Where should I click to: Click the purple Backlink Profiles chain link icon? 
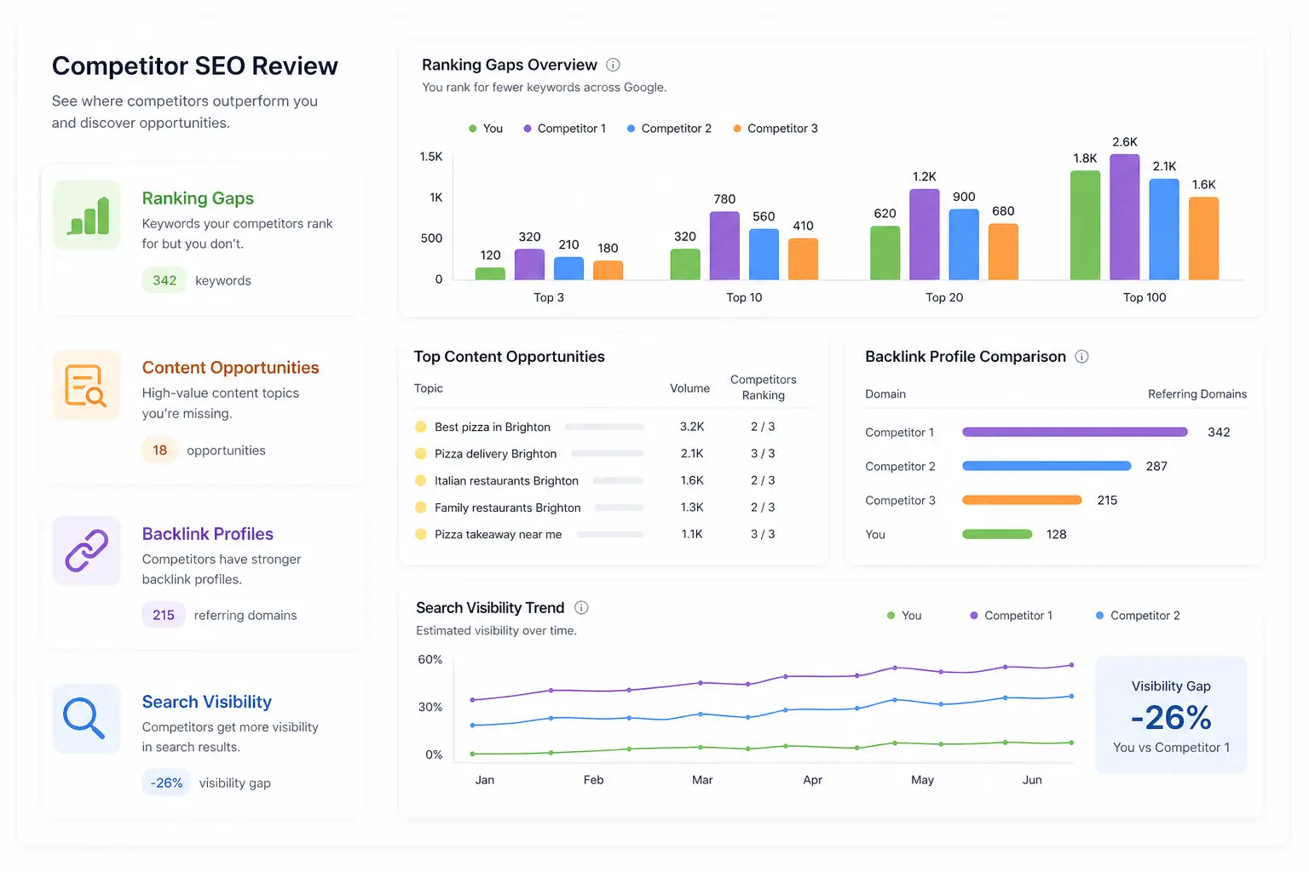tap(87, 551)
